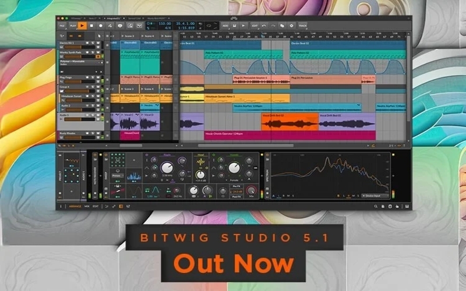The height and width of the screenshot is (291, 466).
Task: Switch to the ARRANGE view
Action: (75, 207)
